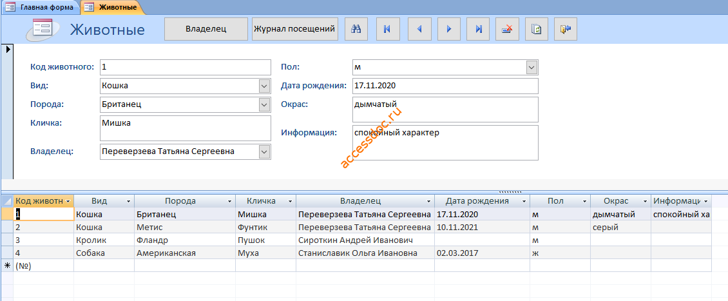Click cell Британец in datasheet row 1
This screenshot has height=301, width=728.
point(185,214)
